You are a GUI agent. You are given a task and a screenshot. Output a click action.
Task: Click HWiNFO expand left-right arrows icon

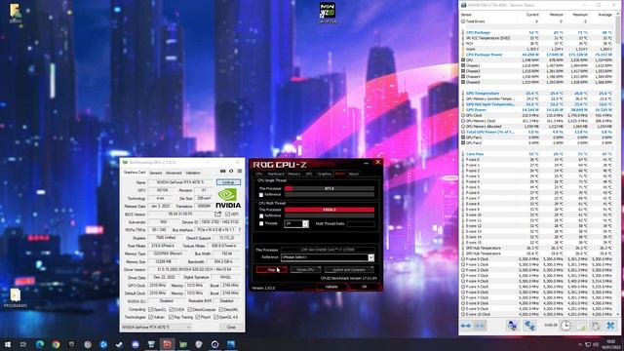pyautogui.click(x=466, y=326)
